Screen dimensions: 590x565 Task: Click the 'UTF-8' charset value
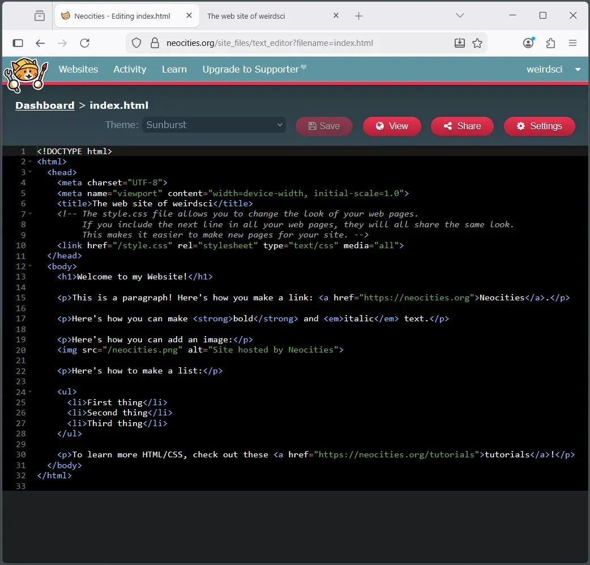145,182
